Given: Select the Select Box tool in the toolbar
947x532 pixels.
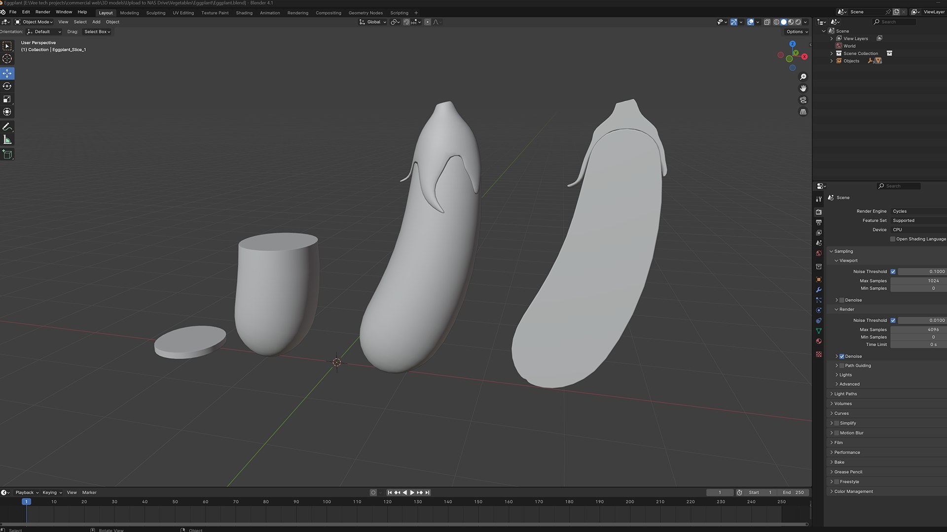Looking at the screenshot, I should click(x=7, y=46).
